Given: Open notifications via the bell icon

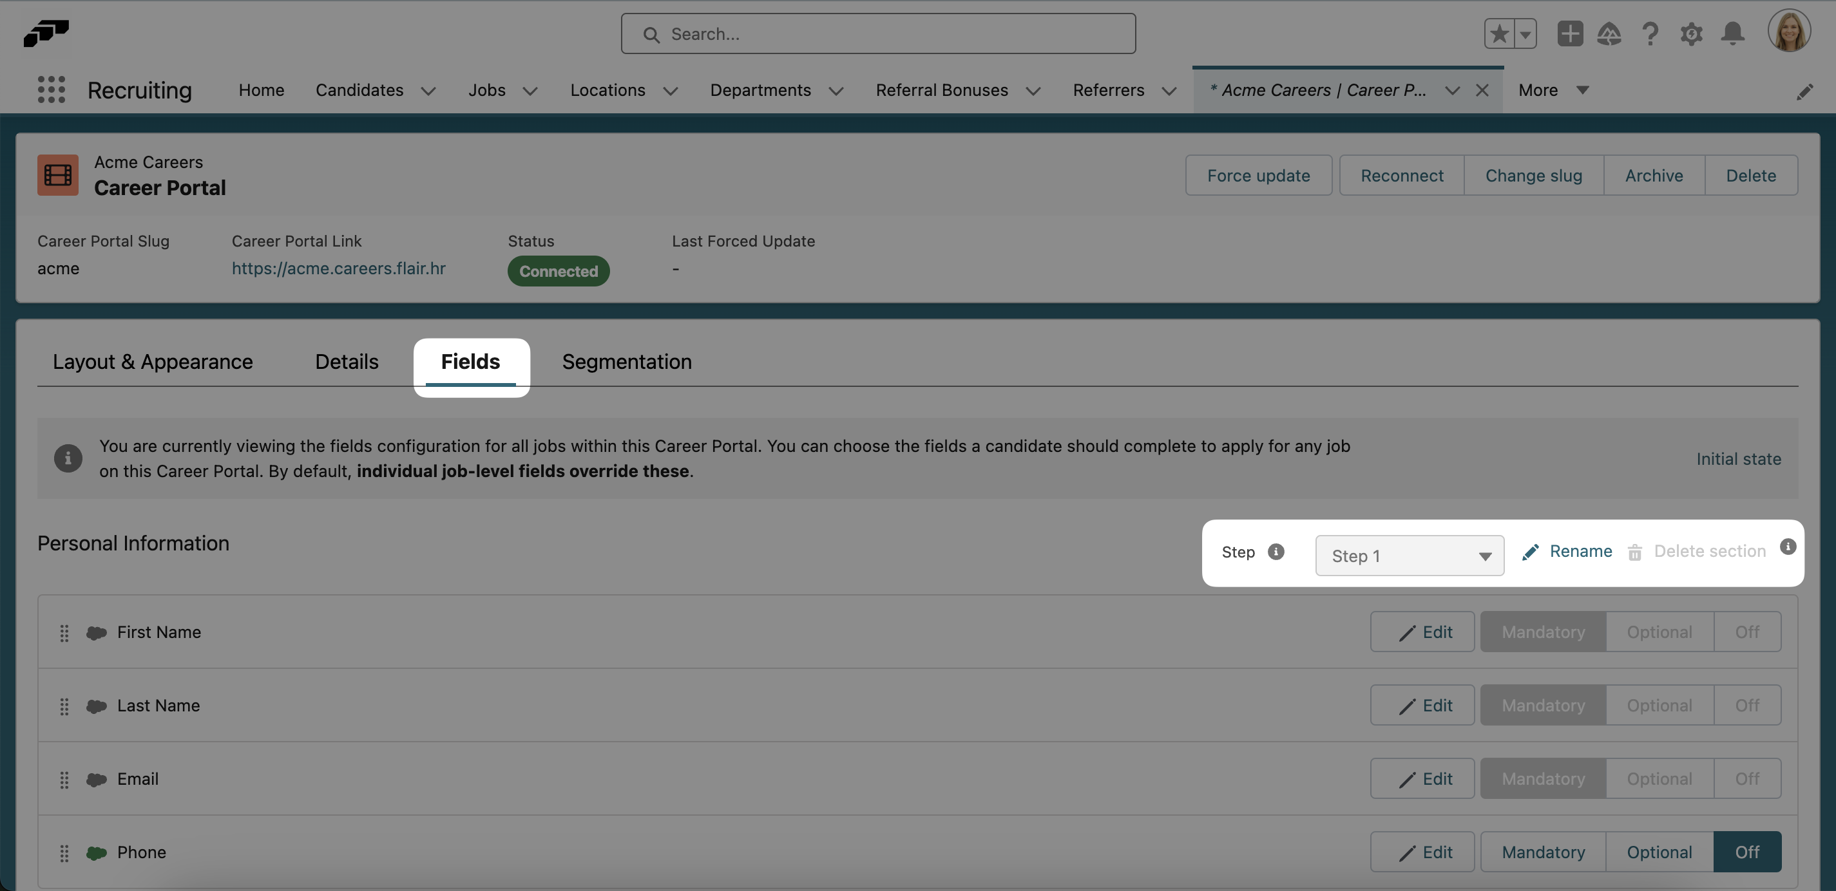Looking at the screenshot, I should tap(1733, 33).
